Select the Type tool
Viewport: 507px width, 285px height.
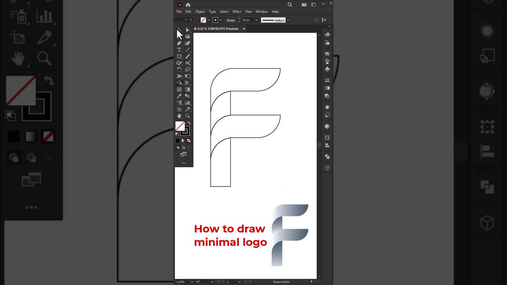pyautogui.click(x=179, y=50)
